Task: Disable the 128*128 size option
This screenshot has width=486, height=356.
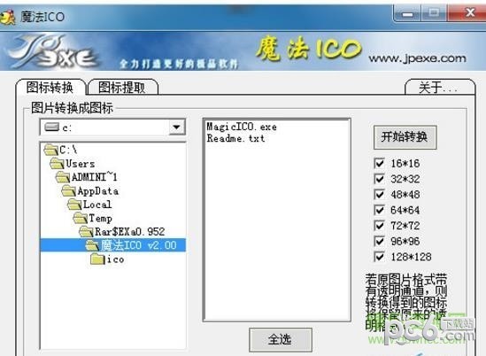Action: [x=380, y=257]
